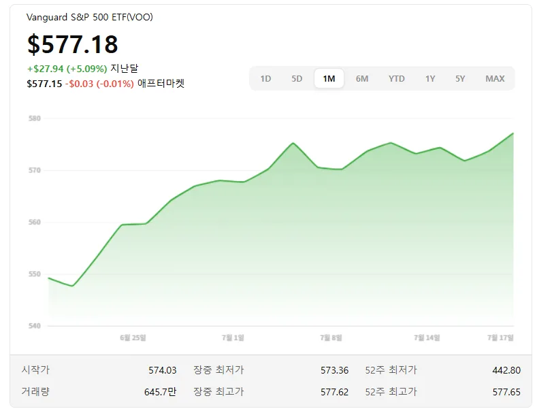
Task: Click the 645.7만 volume value
Action: (160, 392)
